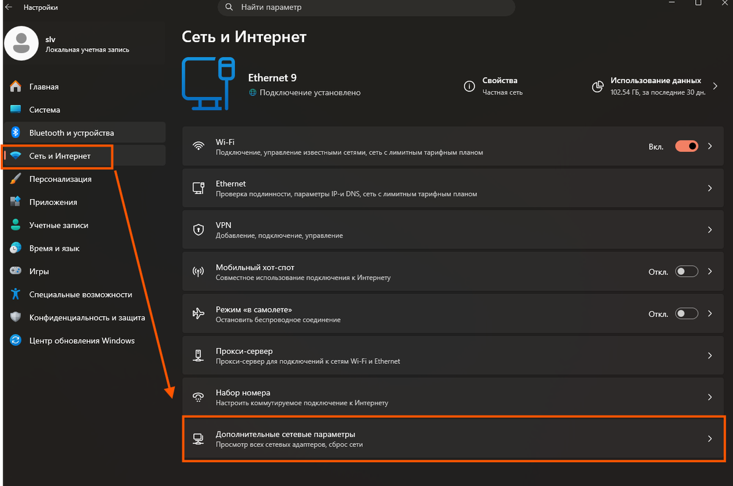733x486 pixels.
Task: Open the VPN row chevron
Action: (710, 230)
